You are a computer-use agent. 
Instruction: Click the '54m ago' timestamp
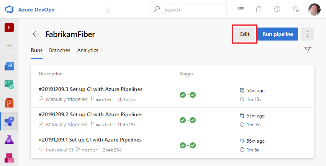click(256, 91)
